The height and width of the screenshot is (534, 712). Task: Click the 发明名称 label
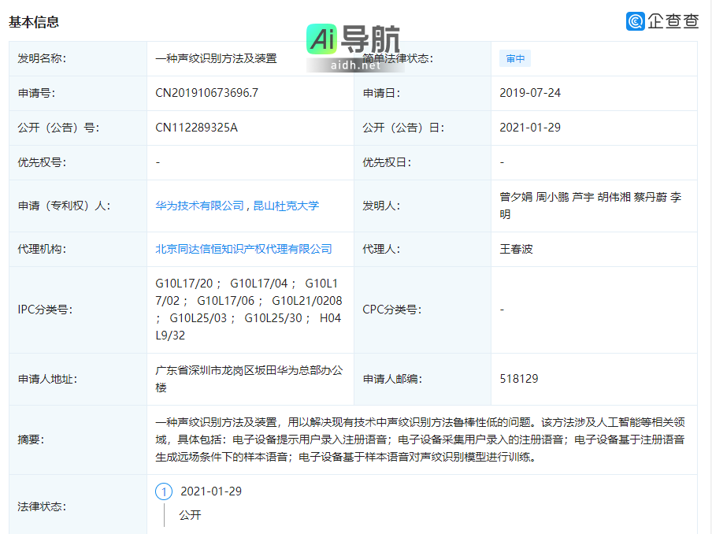pos(42,58)
